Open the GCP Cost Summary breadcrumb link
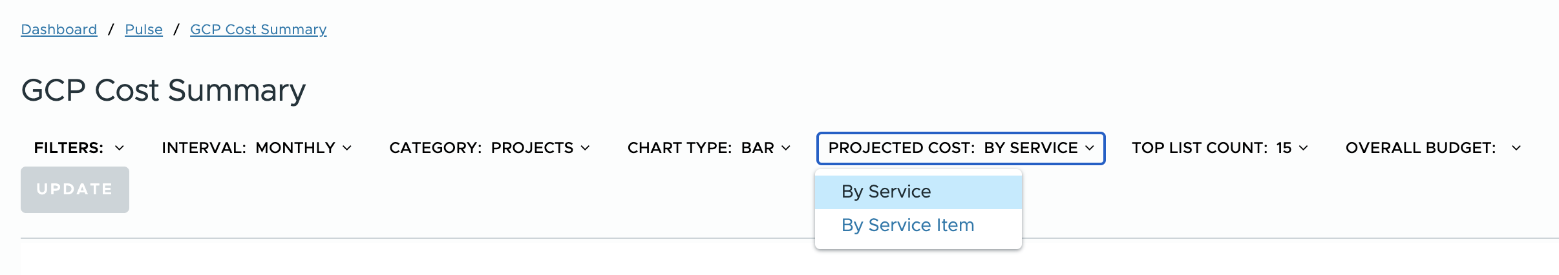 coord(258,30)
